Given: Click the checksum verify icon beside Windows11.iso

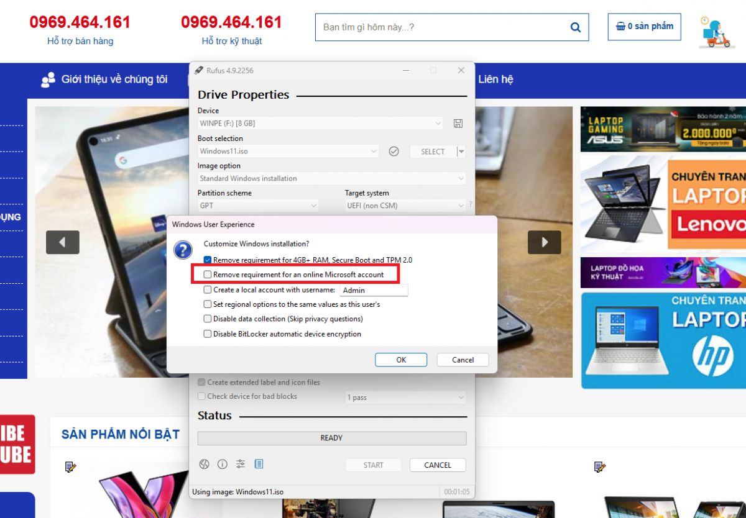Looking at the screenshot, I should [x=394, y=151].
